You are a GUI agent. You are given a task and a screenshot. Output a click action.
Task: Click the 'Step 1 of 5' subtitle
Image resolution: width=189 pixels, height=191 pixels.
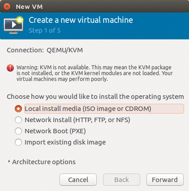[45, 30]
